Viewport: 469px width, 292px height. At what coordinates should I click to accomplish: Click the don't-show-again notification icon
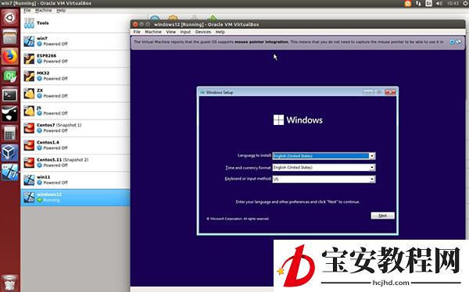pyautogui.click(x=459, y=42)
